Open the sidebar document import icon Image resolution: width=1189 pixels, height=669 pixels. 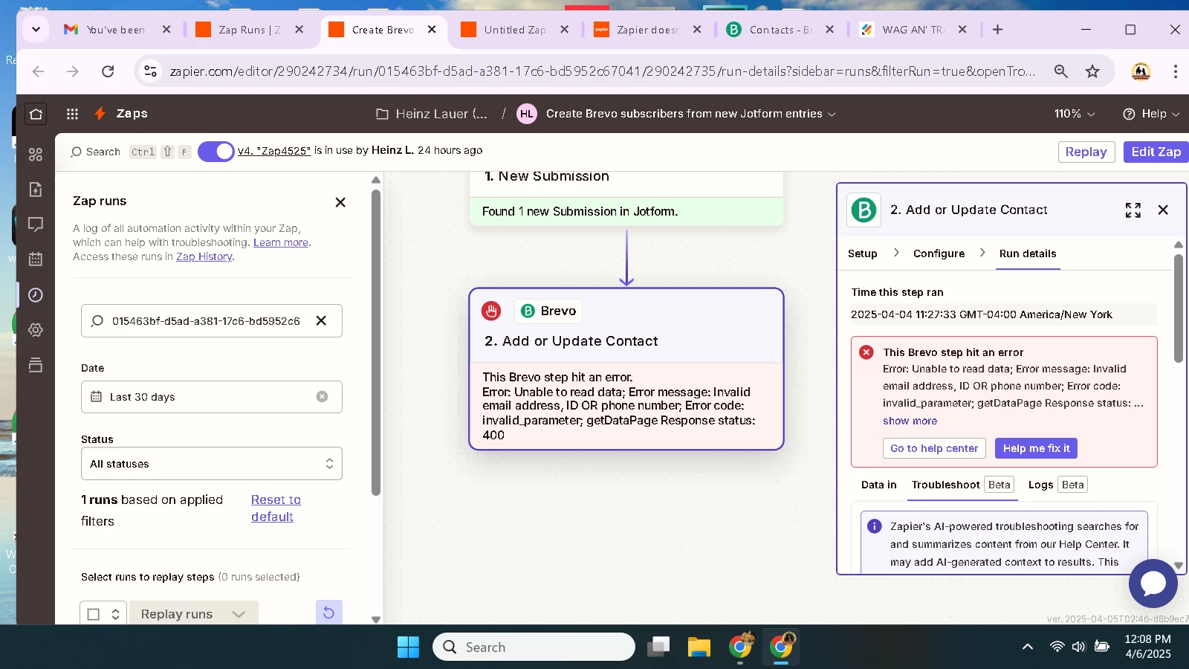pos(36,190)
